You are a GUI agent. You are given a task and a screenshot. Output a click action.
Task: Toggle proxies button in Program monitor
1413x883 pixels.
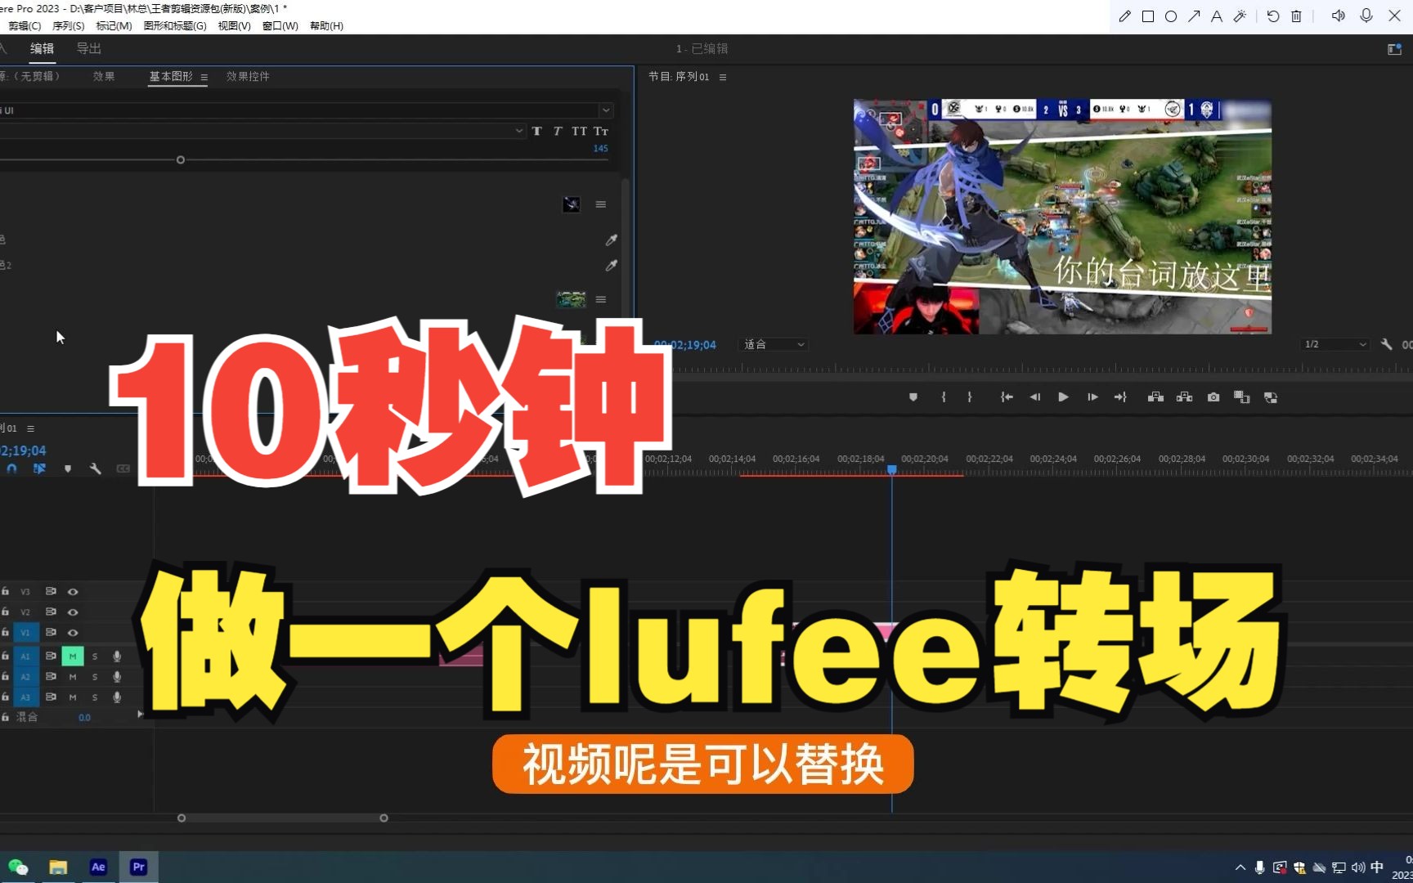(1271, 397)
